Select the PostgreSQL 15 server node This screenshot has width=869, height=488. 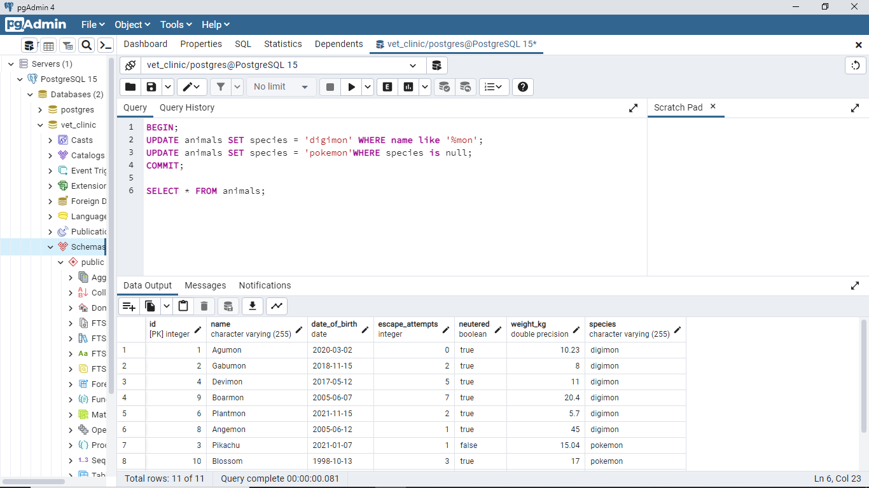point(69,79)
